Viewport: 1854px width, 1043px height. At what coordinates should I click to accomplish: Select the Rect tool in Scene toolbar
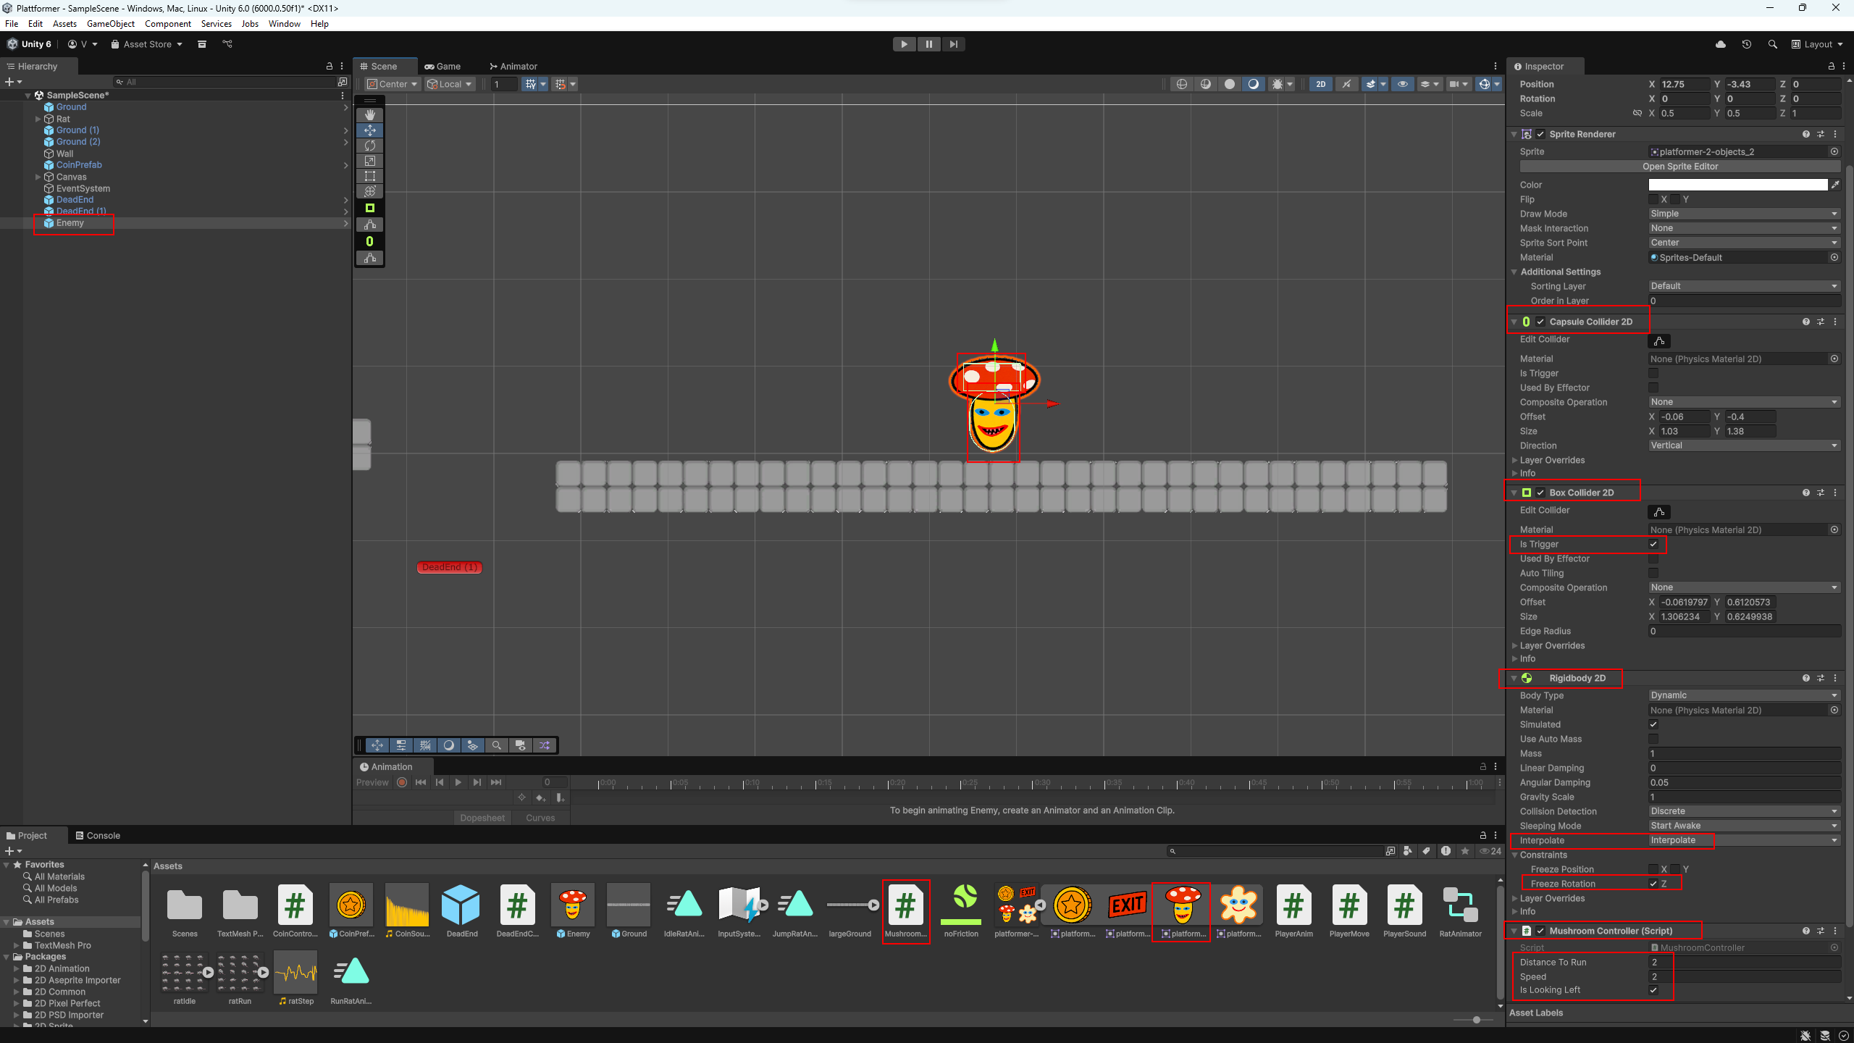[369, 176]
